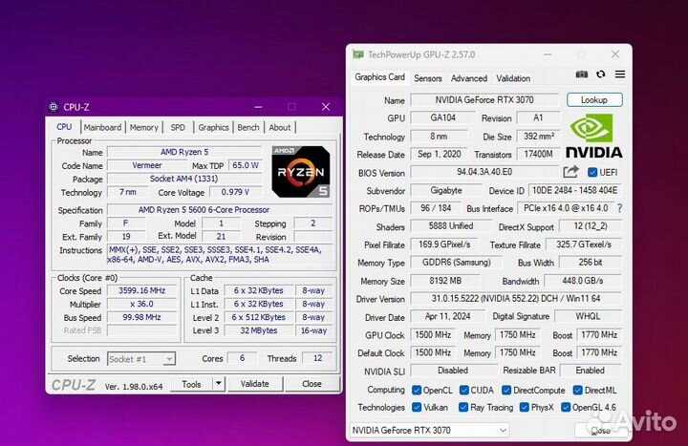
Task: Click the Level 3 cache value 32 MBytes
Action: tap(258, 330)
